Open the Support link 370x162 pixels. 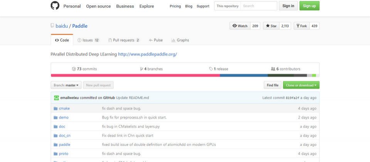[203, 6]
